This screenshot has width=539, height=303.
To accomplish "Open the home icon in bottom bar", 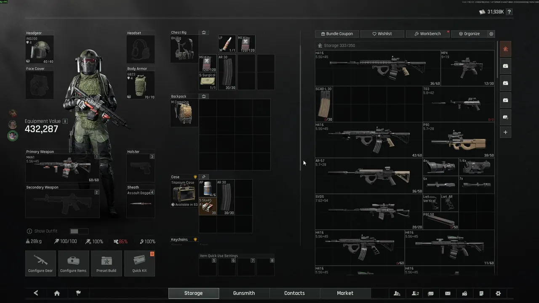I will pos(57,293).
